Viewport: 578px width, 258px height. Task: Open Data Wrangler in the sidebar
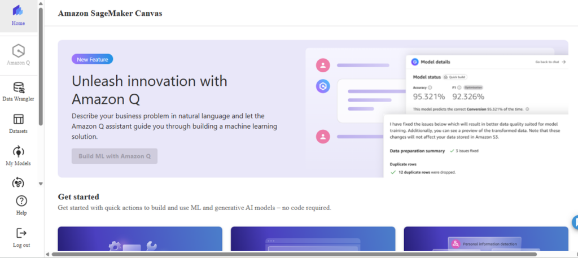coord(18,91)
